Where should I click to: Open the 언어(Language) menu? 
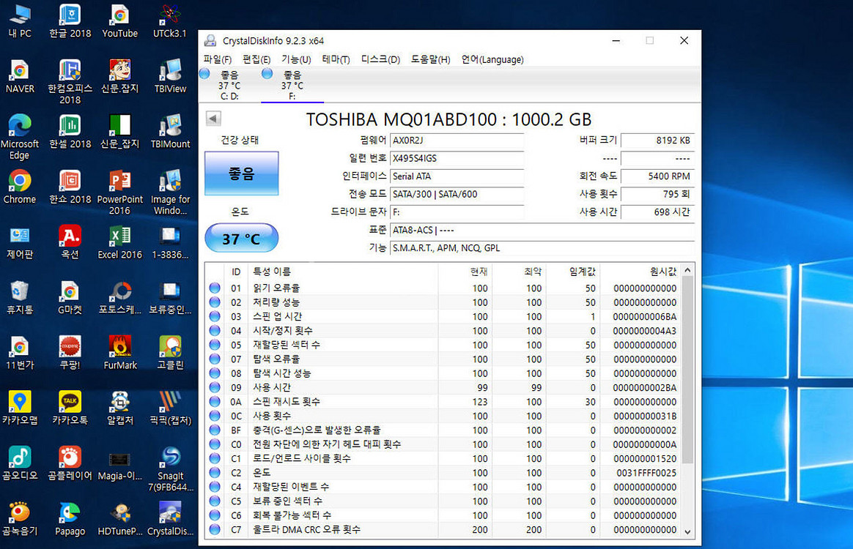(x=492, y=59)
